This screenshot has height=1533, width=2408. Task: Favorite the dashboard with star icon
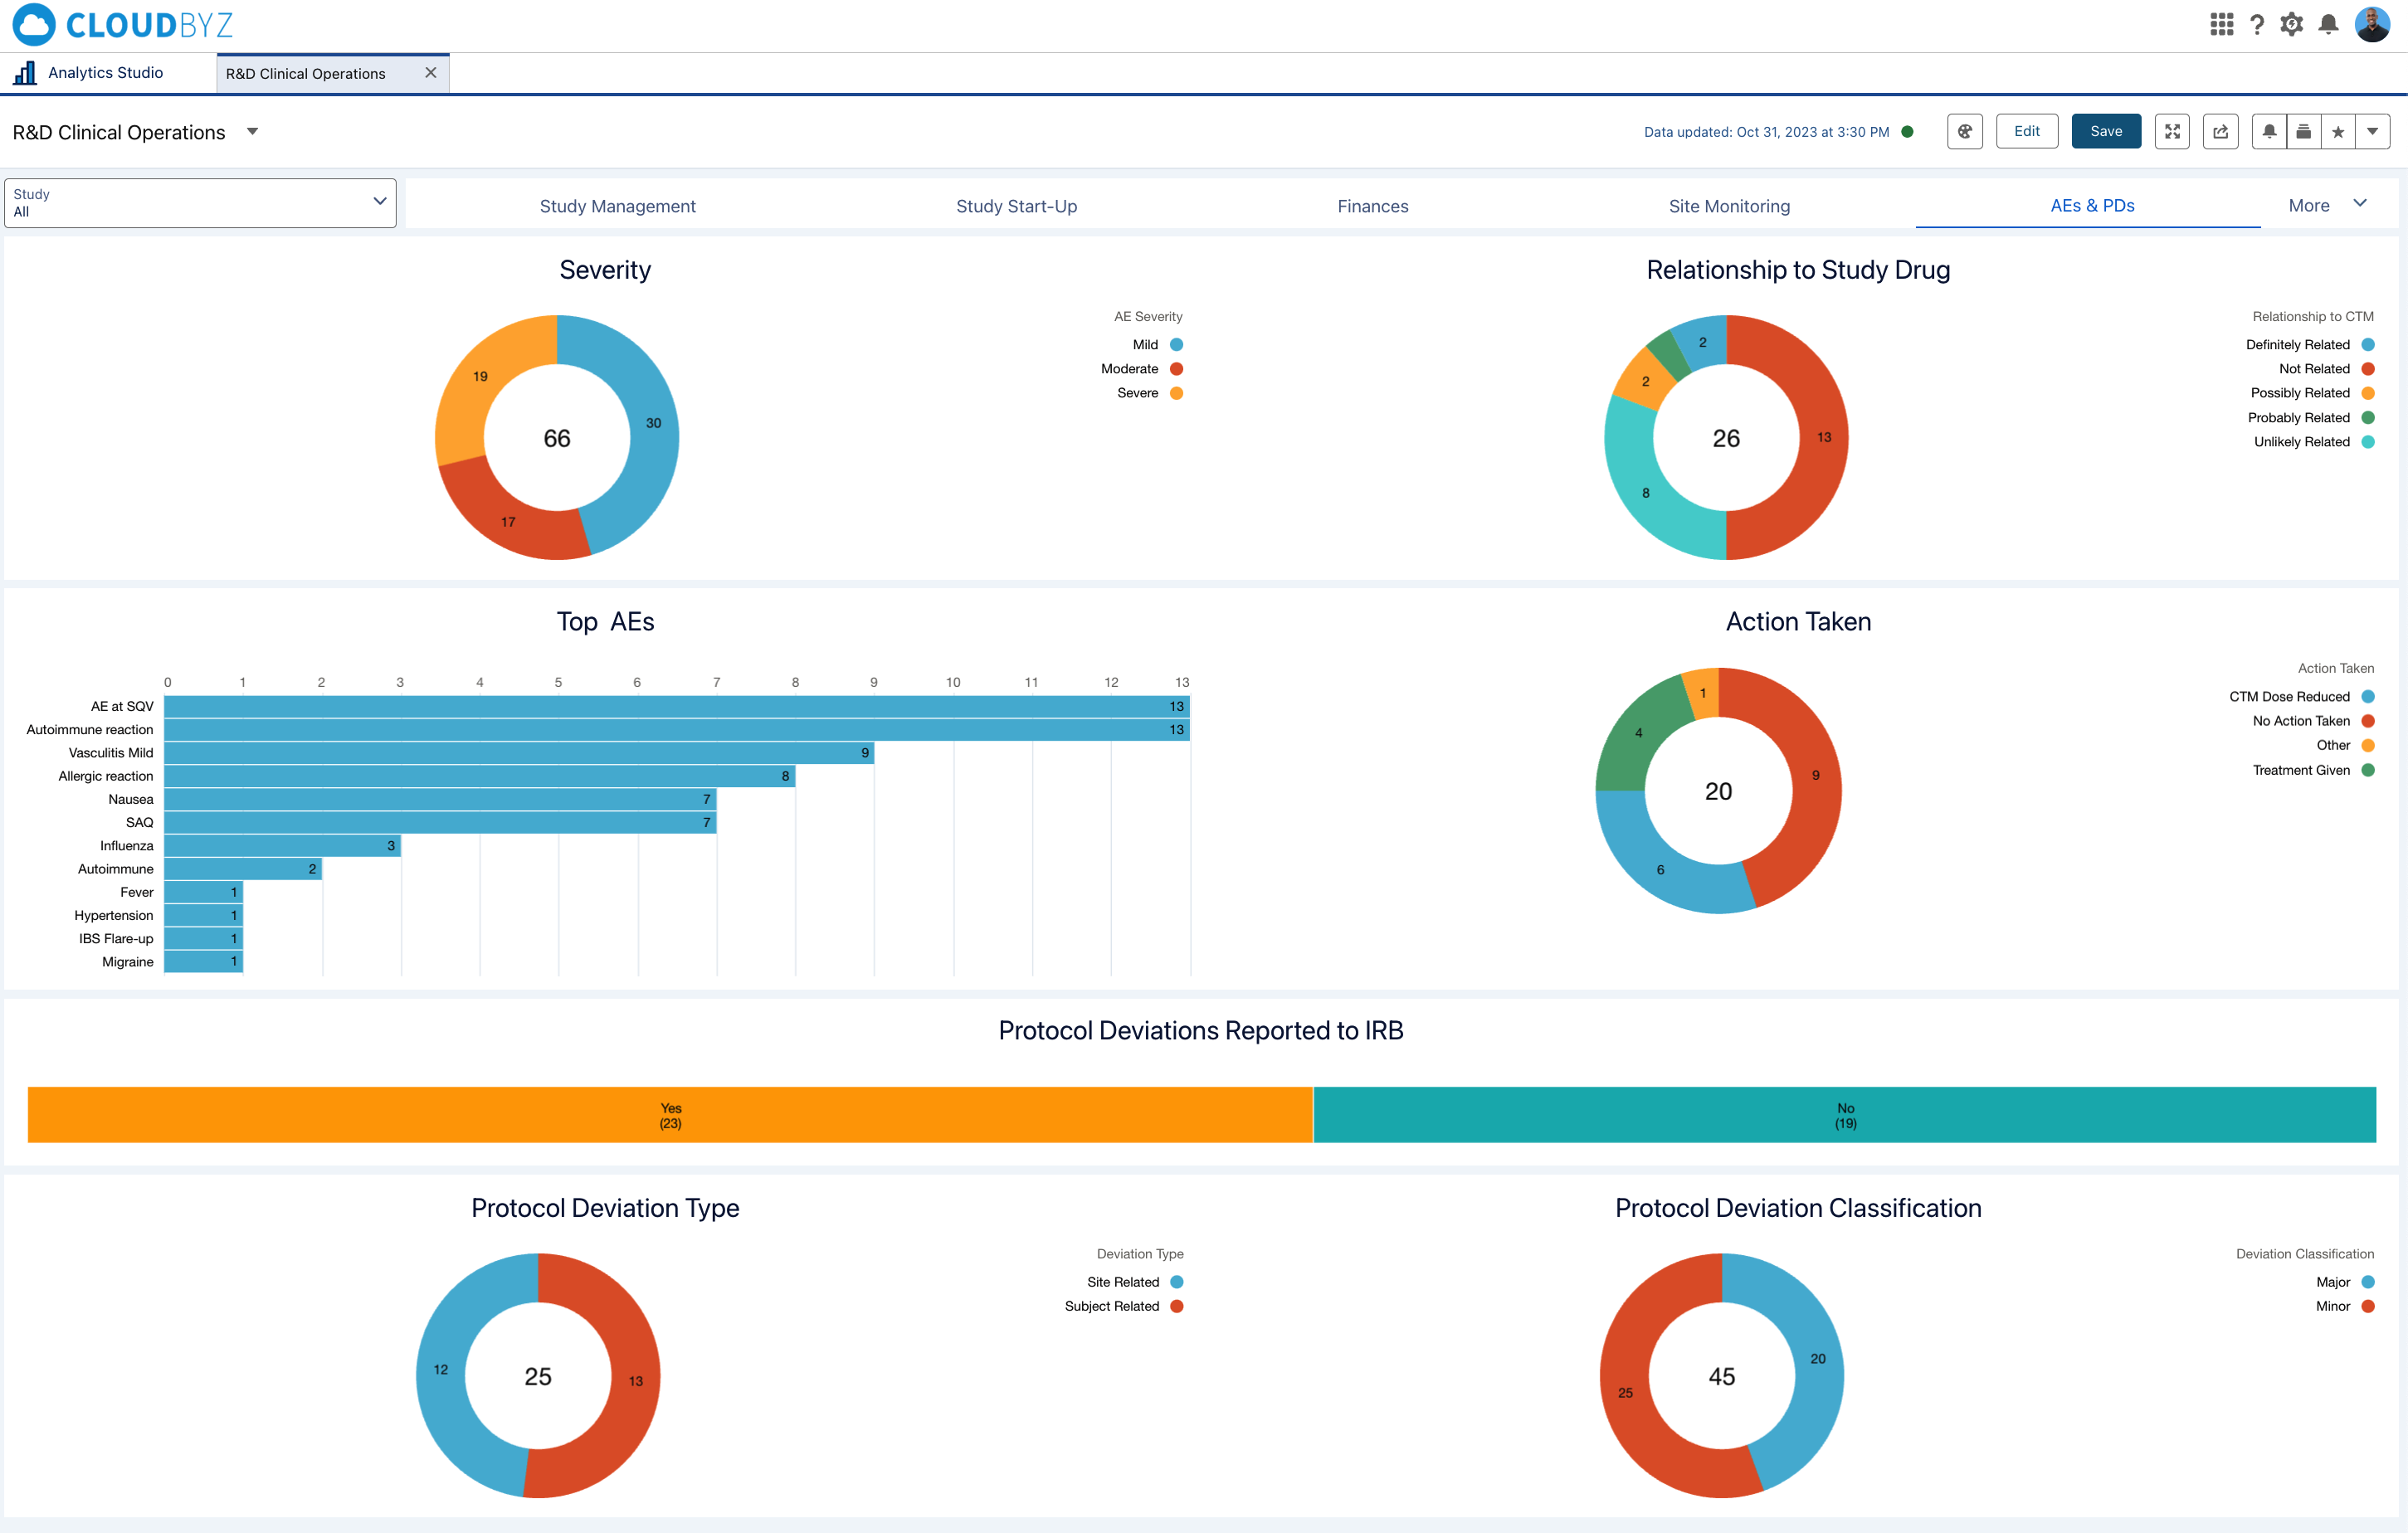2338,131
